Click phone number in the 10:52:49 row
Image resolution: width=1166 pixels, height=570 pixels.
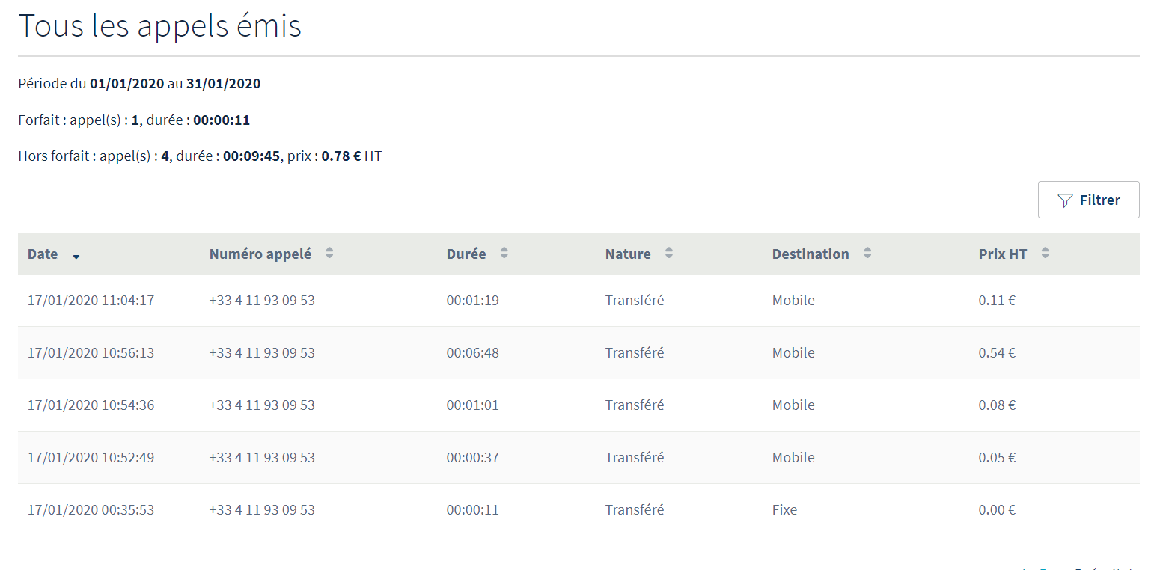[x=262, y=458]
